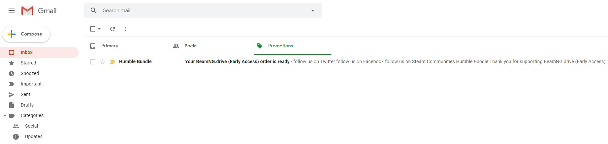Screen dimensions: 608x144
Task: Open the select dropdown arrow beside checkbox
Action: pyautogui.click(x=99, y=29)
